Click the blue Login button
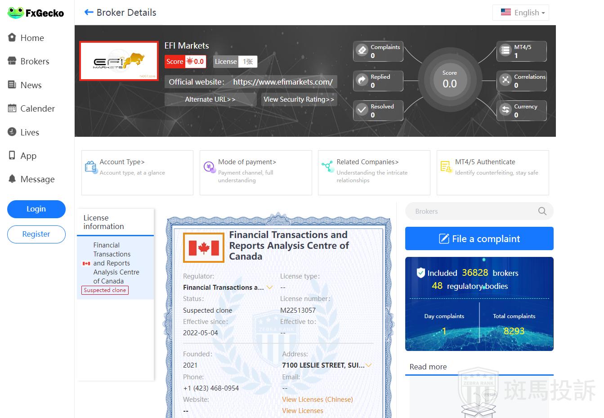The width and height of the screenshot is (604, 418). tap(36, 209)
